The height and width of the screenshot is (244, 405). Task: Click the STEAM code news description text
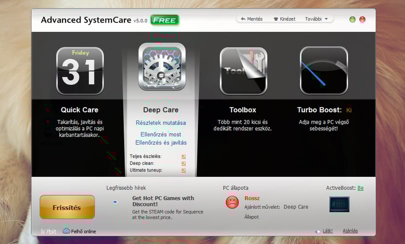click(167, 215)
